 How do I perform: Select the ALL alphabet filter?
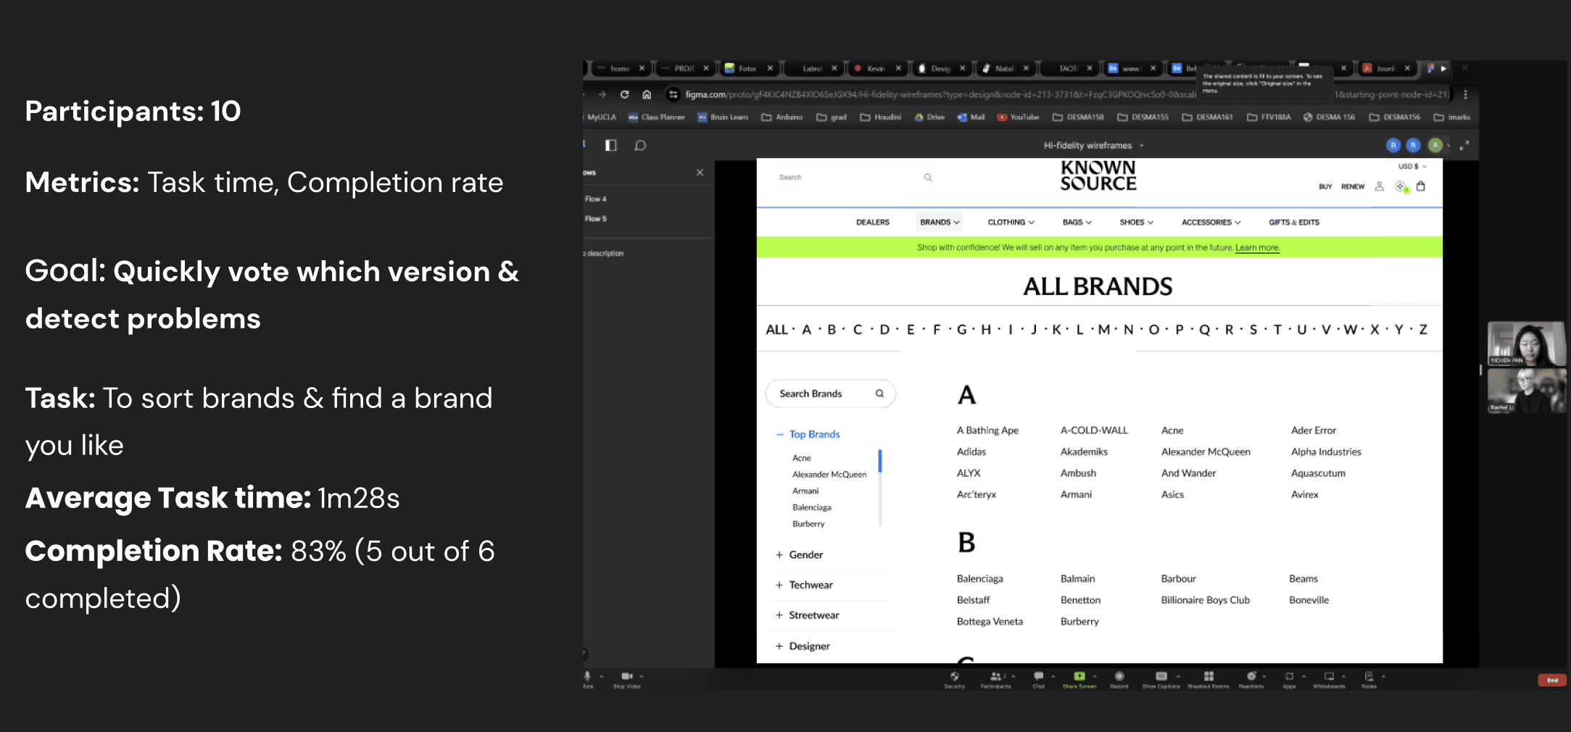776,330
